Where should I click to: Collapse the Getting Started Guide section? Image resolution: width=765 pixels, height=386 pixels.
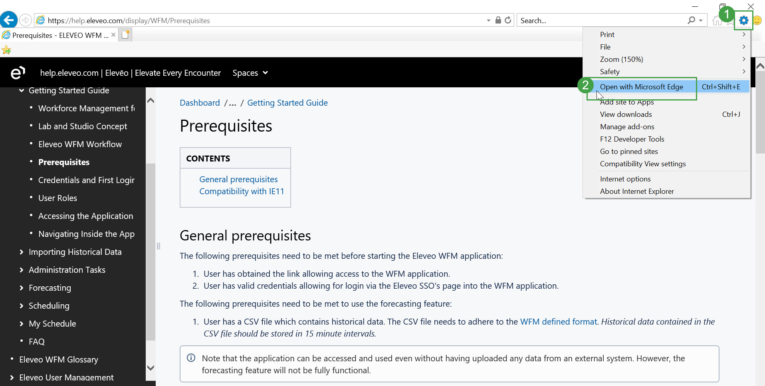pos(22,91)
